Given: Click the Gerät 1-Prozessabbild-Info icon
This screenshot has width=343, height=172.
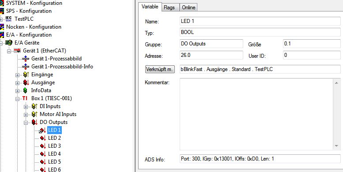Looking at the screenshot, I should (26, 67).
